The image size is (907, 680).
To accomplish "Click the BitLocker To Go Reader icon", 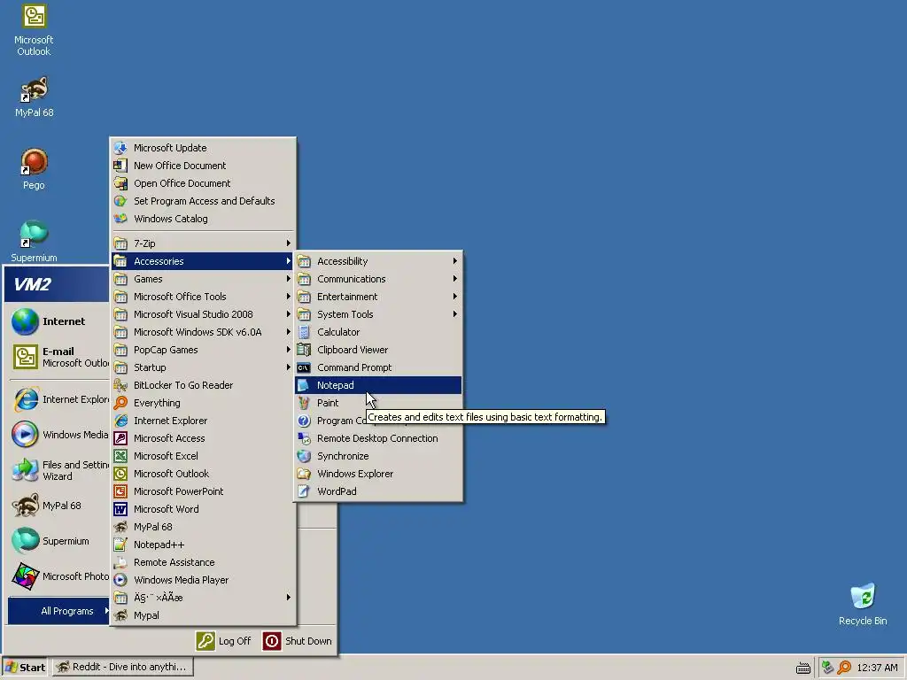I will (x=120, y=385).
